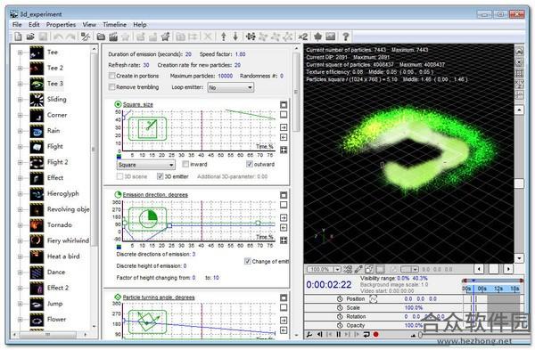The image size is (535, 350).
Task: Click the Particle turning angle, degrees link
Action: tap(159, 297)
